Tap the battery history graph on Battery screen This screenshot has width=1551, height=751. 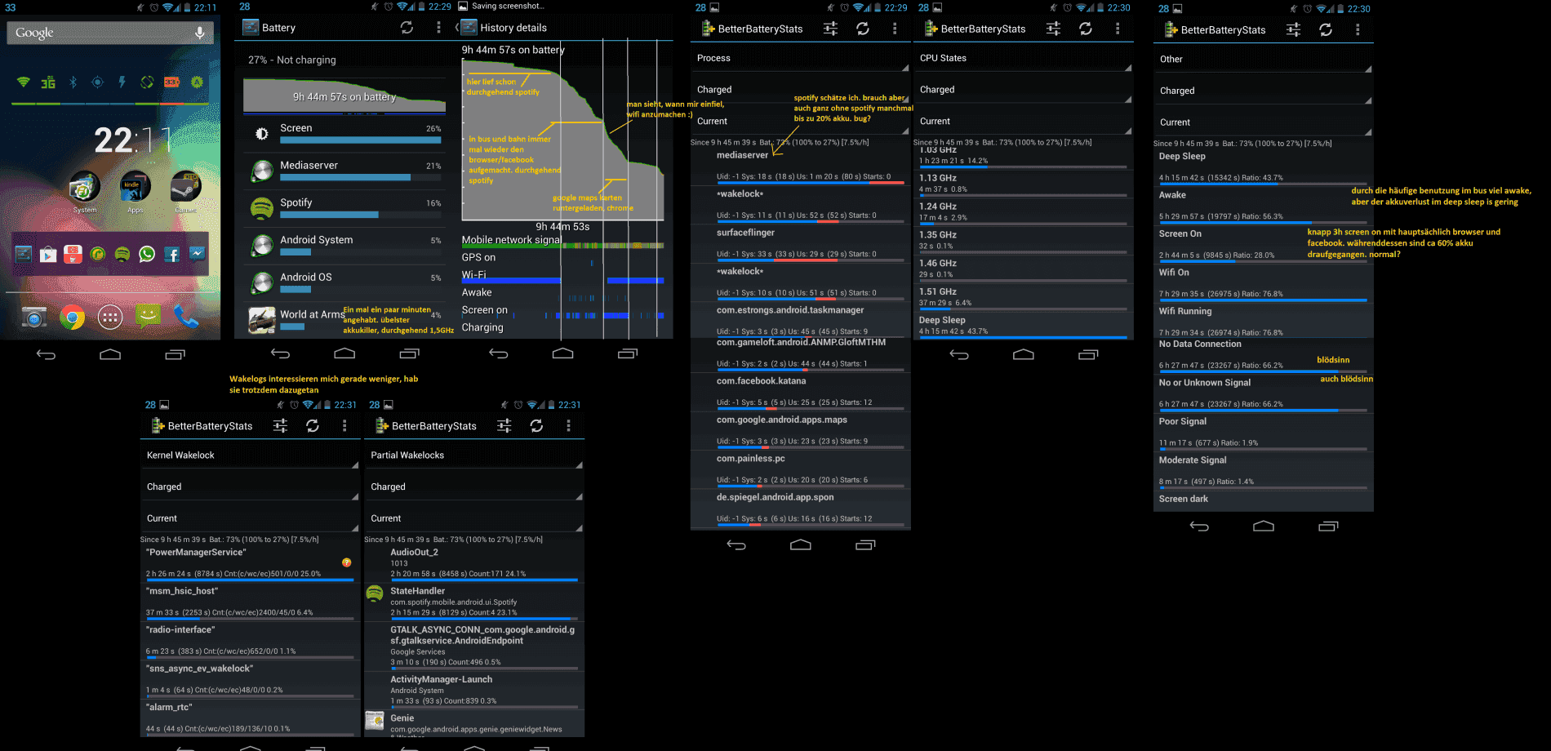(344, 96)
